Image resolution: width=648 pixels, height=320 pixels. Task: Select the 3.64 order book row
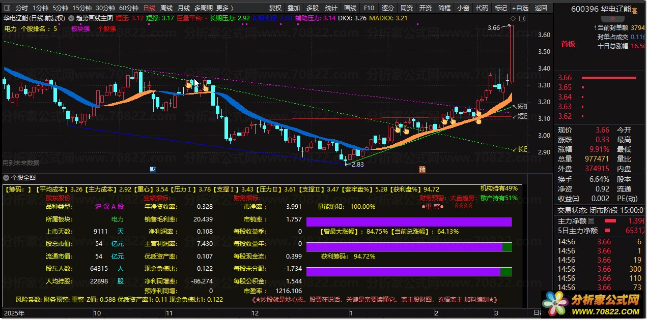point(600,97)
